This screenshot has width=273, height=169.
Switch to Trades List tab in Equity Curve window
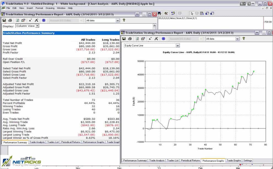pos(173,160)
